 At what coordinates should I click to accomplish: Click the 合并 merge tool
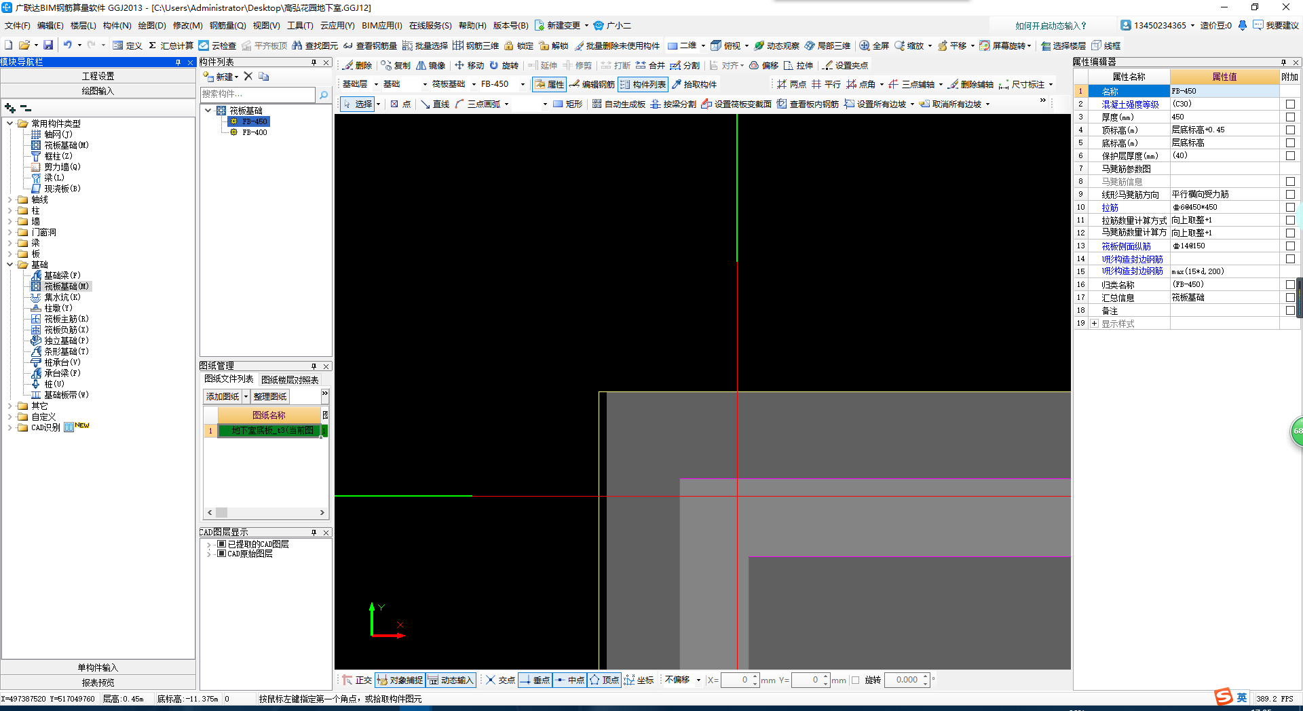650,65
